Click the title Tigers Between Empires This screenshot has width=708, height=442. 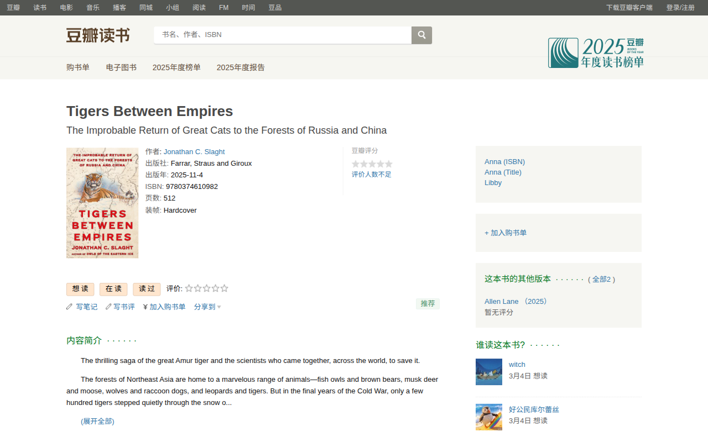pos(149,111)
